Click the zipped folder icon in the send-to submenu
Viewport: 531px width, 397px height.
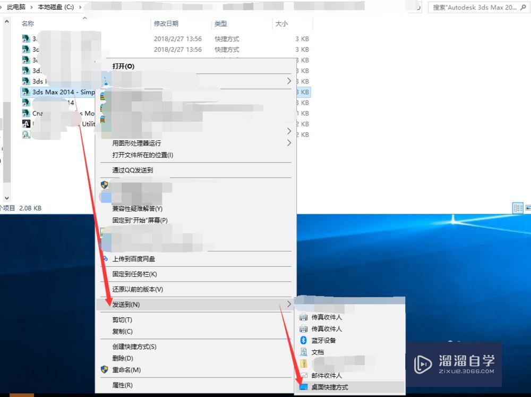(x=303, y=364)
